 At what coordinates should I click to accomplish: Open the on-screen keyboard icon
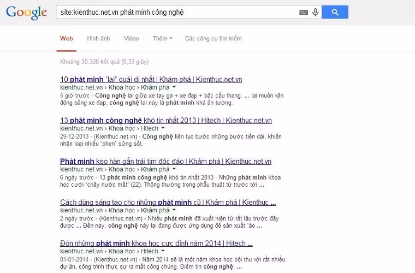point(304,12)
